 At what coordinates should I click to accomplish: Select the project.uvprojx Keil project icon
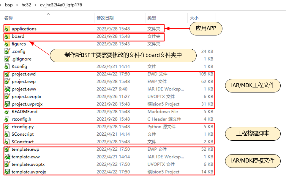(7, 104)
